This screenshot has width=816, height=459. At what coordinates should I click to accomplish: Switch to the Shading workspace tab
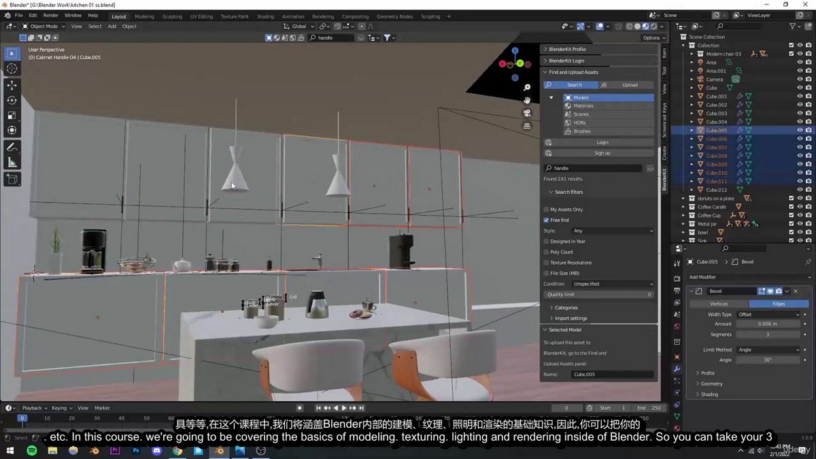265,16
